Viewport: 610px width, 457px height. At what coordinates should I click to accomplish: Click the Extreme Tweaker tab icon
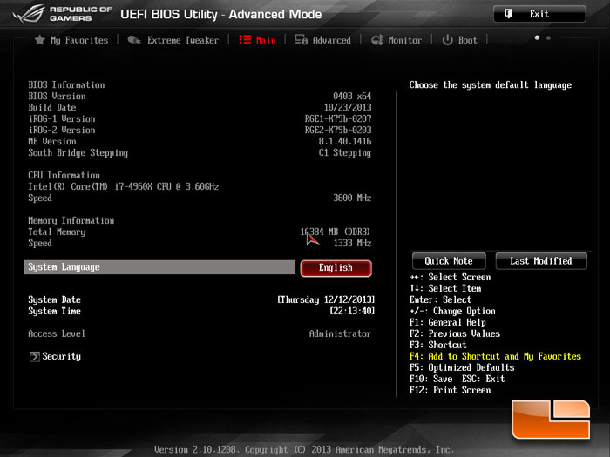coord(134,40)
